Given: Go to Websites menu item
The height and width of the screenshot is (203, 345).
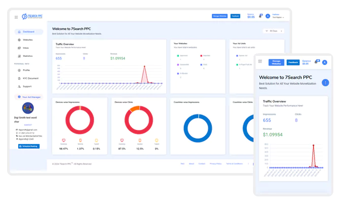Looking at the screenshot, I should (29, 40).
